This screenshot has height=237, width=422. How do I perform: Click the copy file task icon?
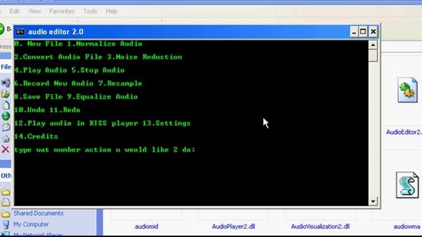pos(6,105)
